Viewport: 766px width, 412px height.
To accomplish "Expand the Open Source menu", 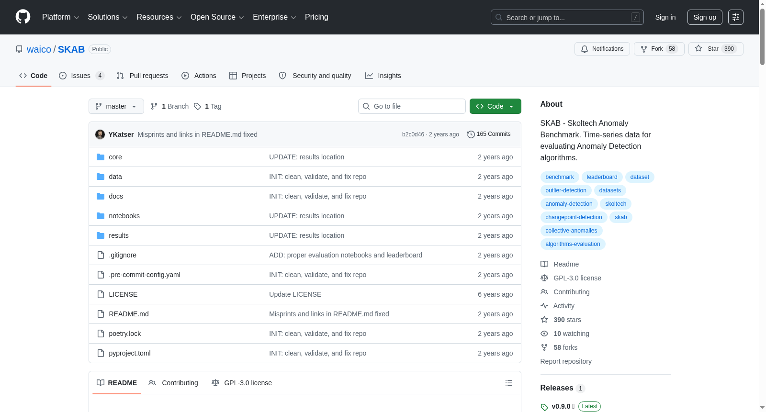I will [217, 17].
